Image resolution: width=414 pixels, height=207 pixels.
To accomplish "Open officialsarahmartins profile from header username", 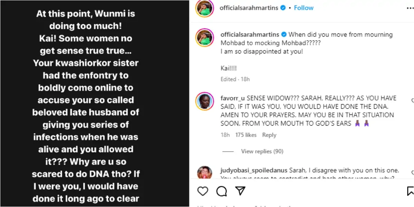I will pos(249,8).
